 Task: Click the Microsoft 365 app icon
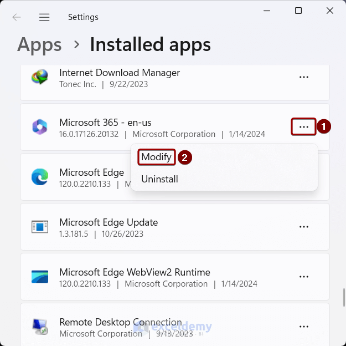point(40,126)
